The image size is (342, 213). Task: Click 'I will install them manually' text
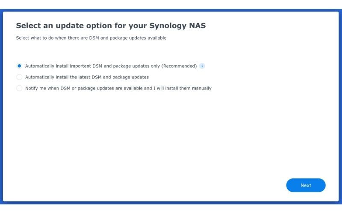(183, 88)
